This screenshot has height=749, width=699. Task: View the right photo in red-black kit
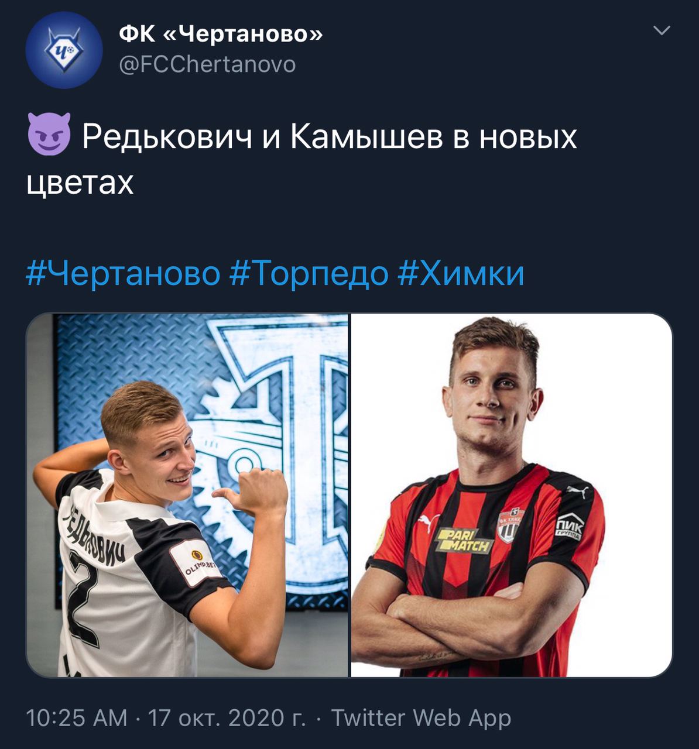(511, 495)
